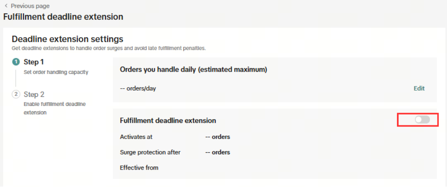This screenshot has width=447, height=187.
Task: Enable the Fulfillment deadline extension toggle
Action: pyautogui.click(x=422, y=120)
